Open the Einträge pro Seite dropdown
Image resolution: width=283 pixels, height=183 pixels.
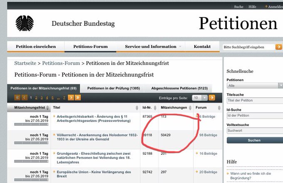point(200,98)
